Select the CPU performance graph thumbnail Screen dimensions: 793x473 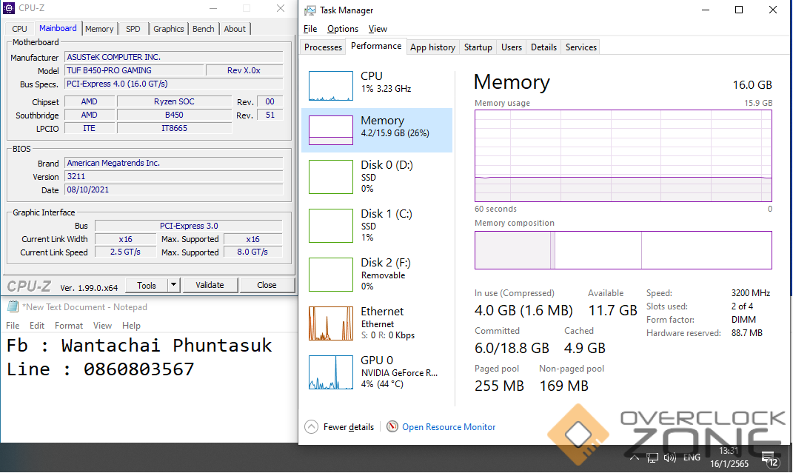point(330,86)
